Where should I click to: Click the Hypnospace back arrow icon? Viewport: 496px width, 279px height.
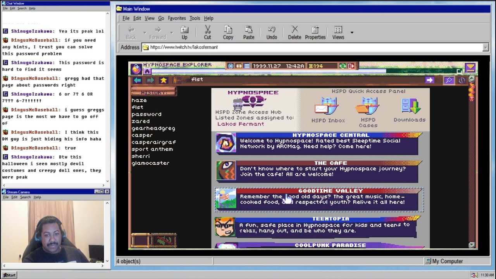click(138, 80)
